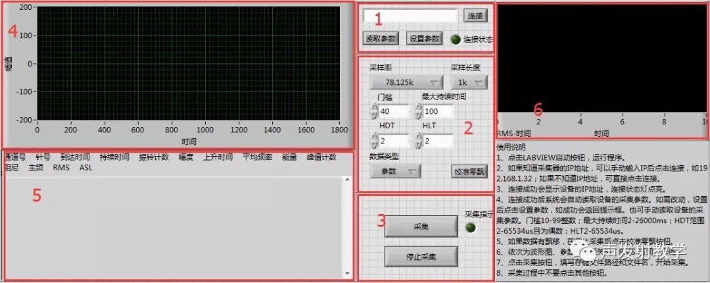Click the 幅值 y-axis label
The width and height of the screenshot is (710, 283).
pyautogui.click(x=9, y=64)
